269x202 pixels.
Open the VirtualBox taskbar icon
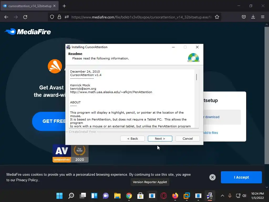pos(187,196)
